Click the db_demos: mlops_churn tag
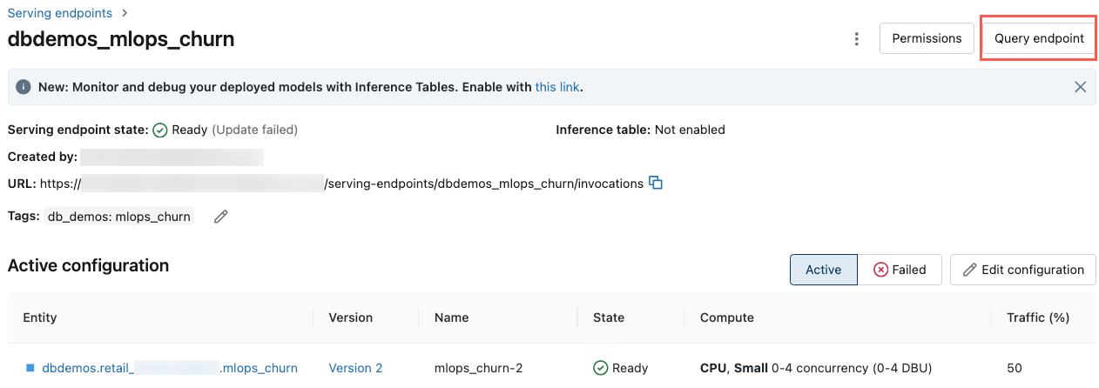 click(x=119, y=217)
